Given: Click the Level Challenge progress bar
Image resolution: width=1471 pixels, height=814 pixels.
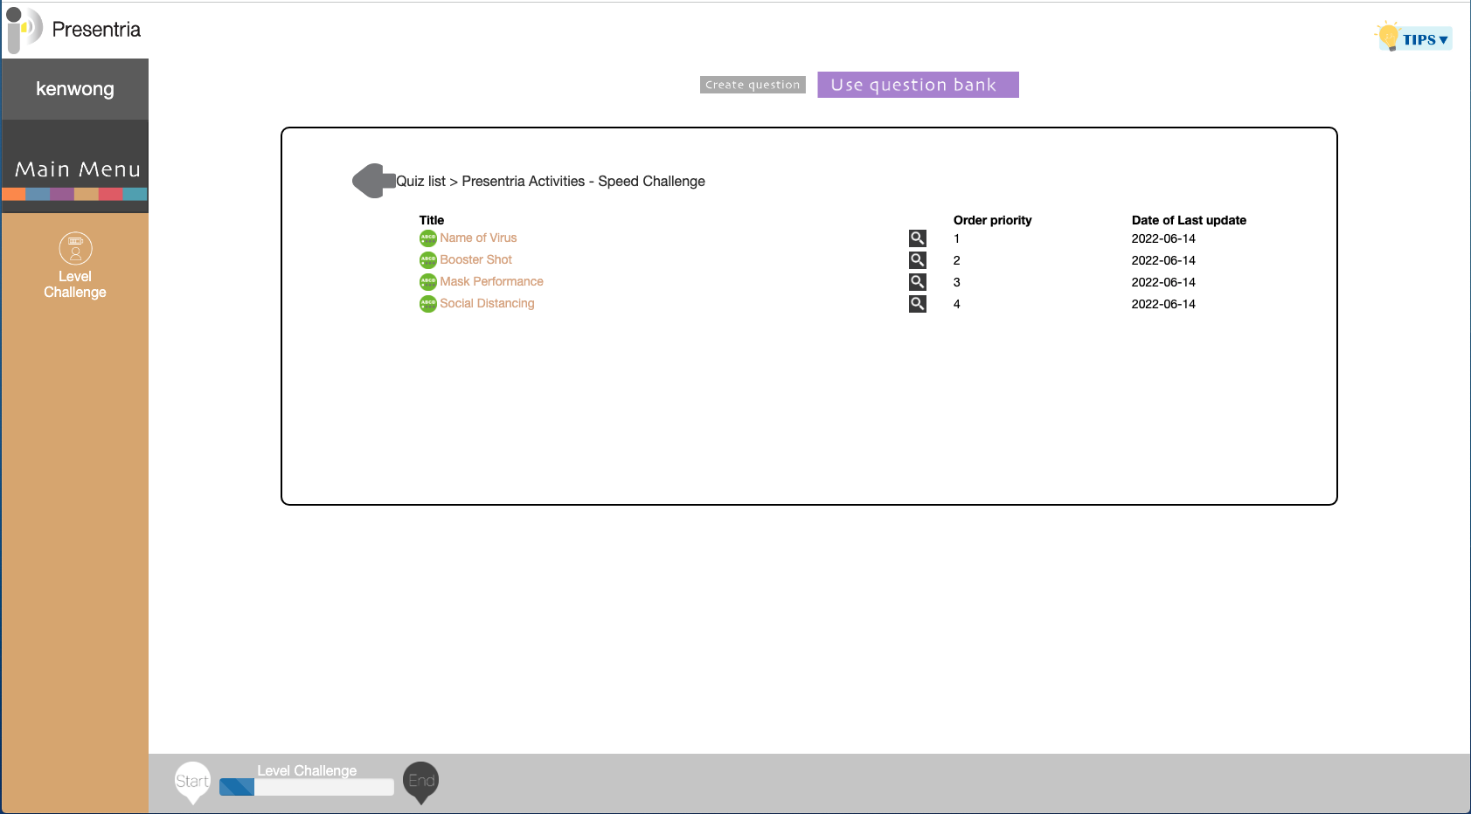Looking at the screenshot, I should [306, 786].
